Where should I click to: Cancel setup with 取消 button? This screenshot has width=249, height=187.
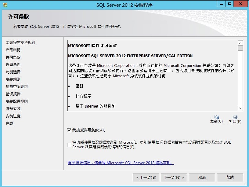point(202,178)
